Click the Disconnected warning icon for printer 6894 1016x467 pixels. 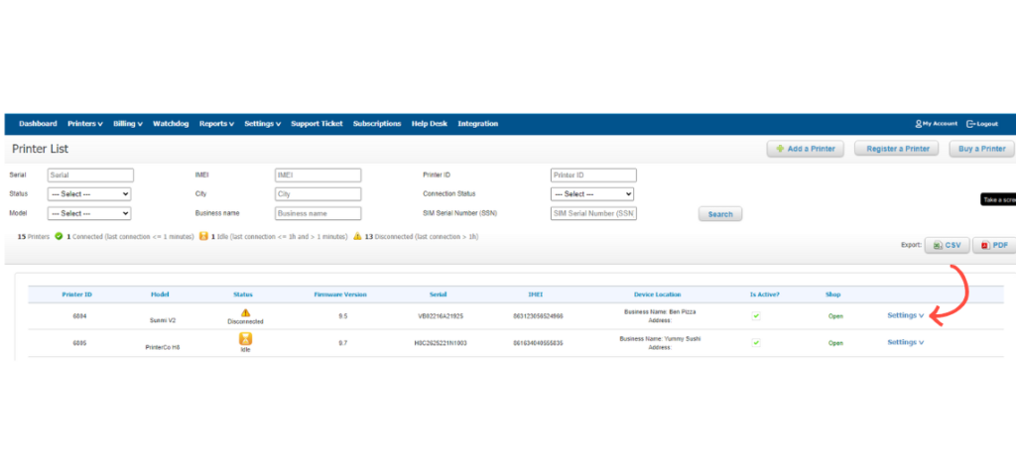coord(245,312)
